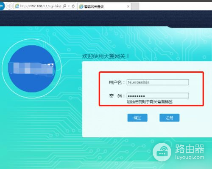Click the luyouqi.com watermark text

(x=190, y=157)
